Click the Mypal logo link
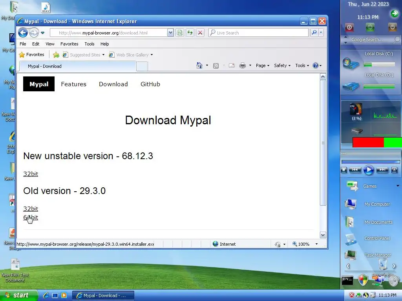 39,84
